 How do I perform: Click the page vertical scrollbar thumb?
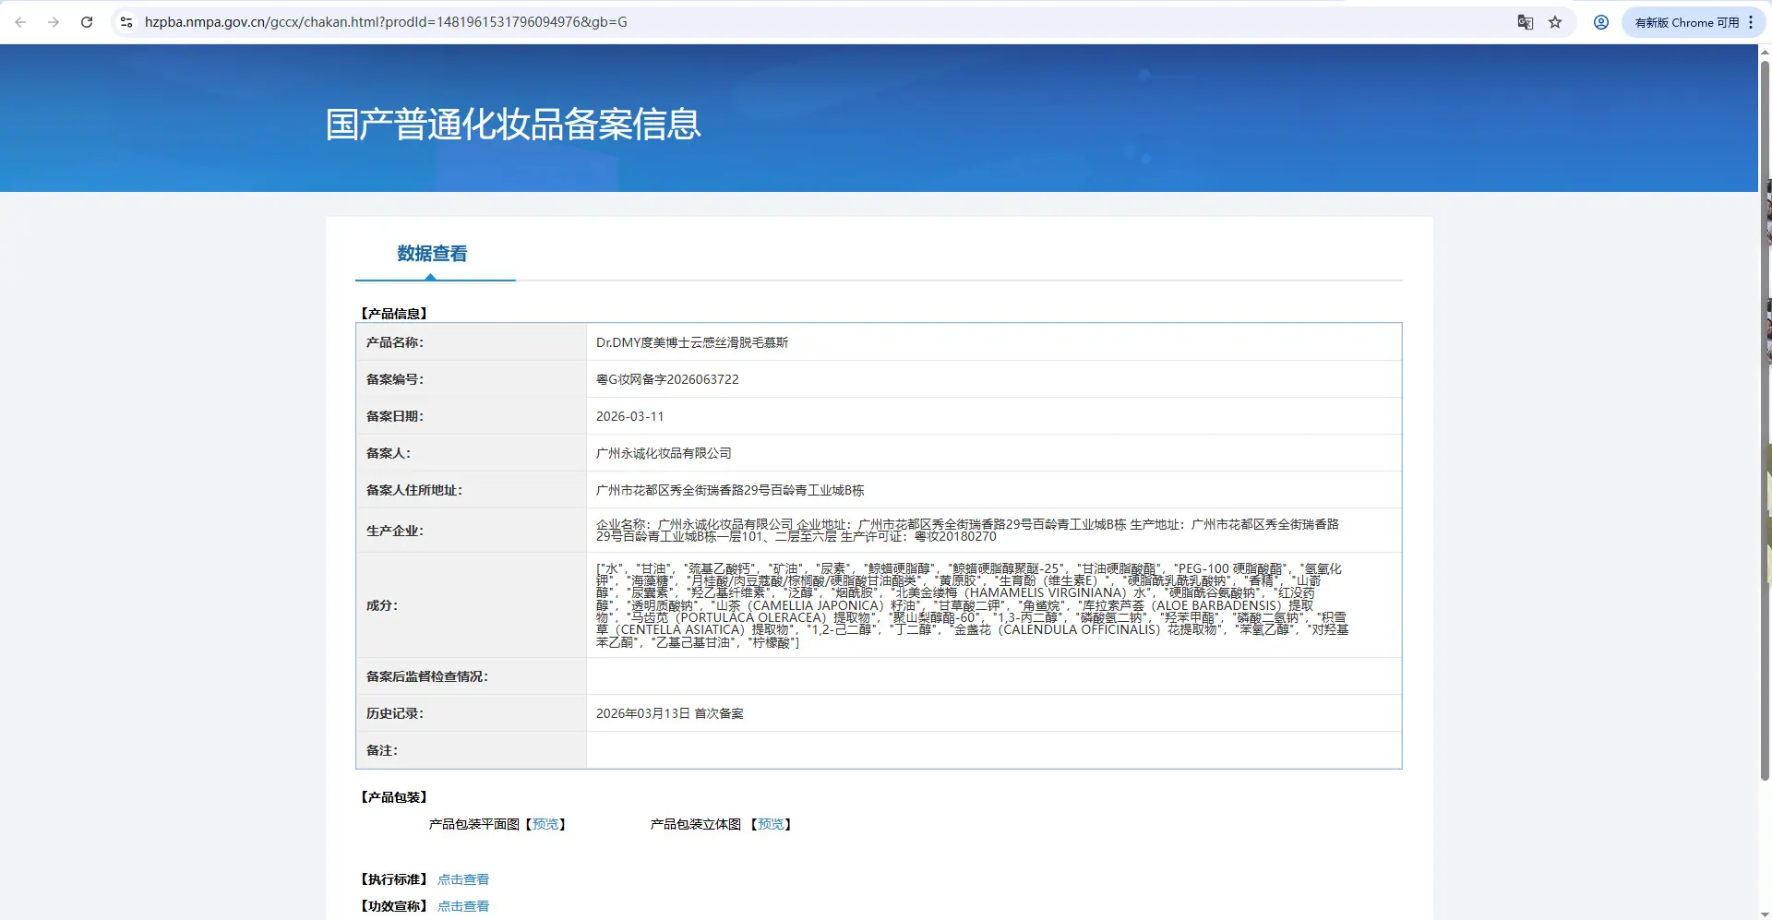1765,420
